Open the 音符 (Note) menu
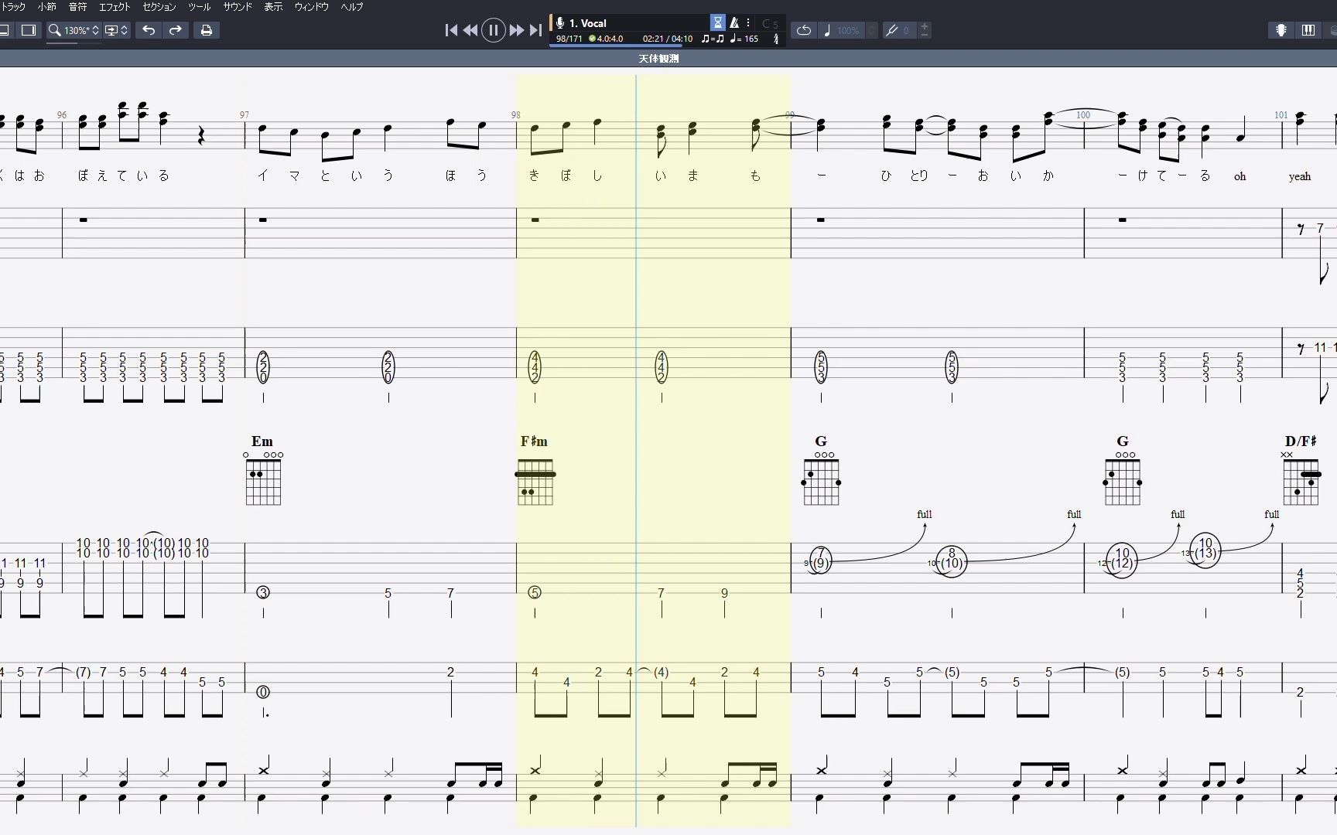Viewport: 1337px width, 835px height. (x=77, y=7)
